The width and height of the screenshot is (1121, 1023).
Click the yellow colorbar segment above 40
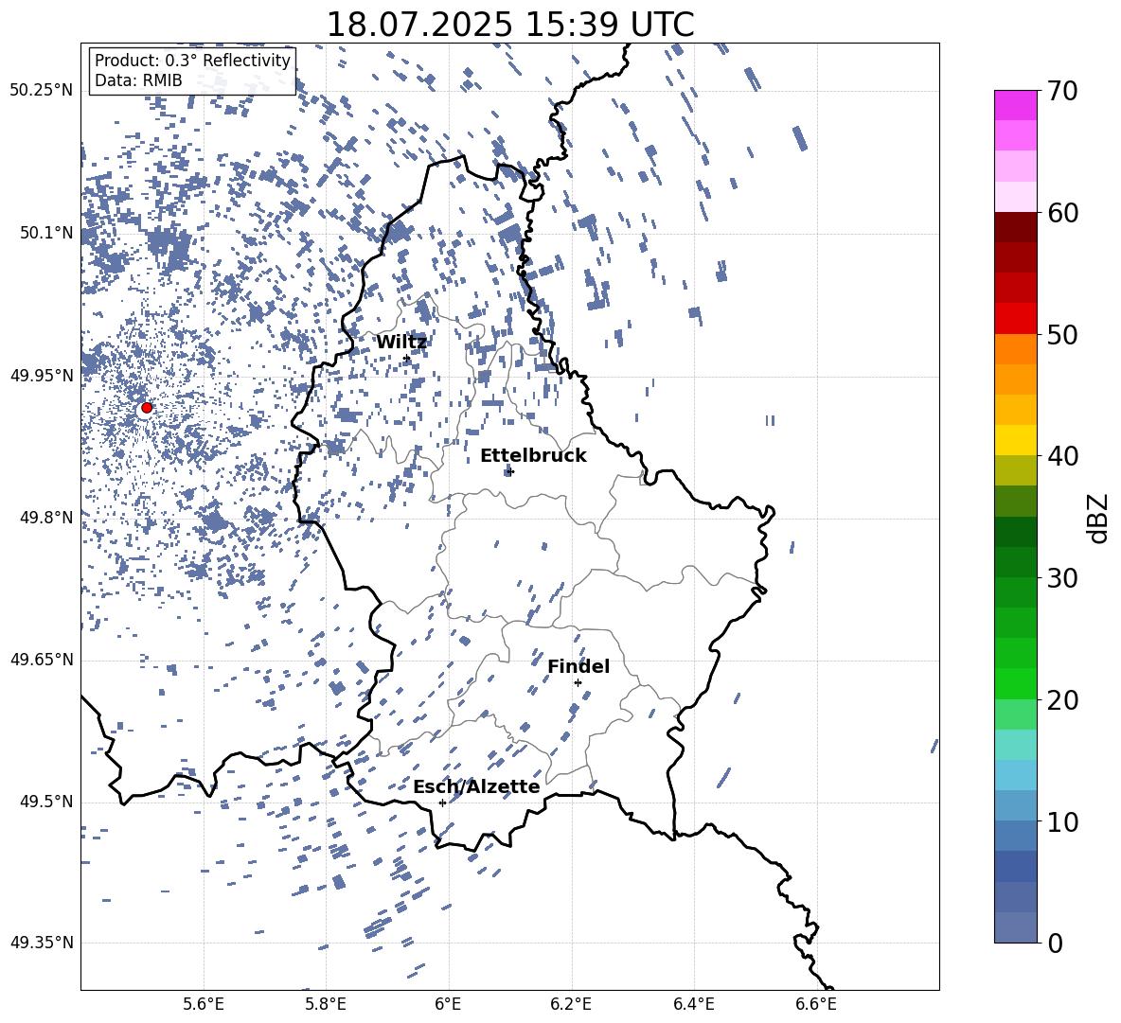pos(1015,440)
